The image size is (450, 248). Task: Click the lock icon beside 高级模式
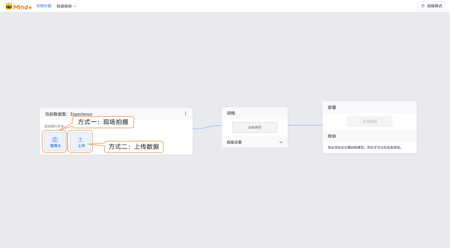(423, 6)
